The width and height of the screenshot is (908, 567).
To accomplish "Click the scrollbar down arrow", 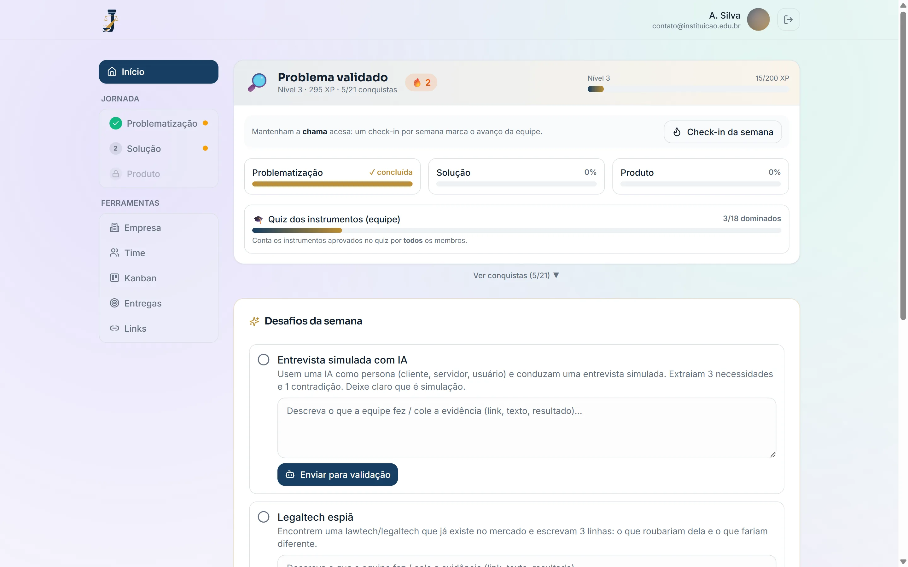I will [903, 561].
